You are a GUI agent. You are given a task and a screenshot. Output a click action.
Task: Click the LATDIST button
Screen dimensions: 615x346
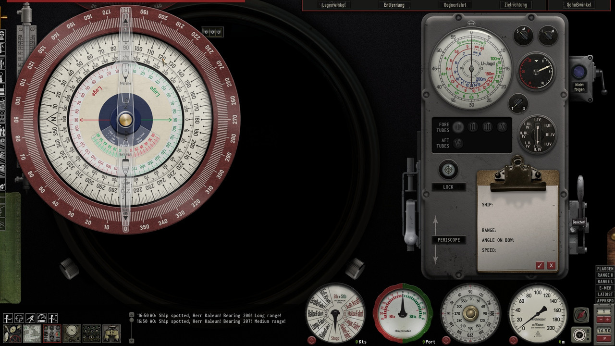pyautogui.click(x=605, y=294)
